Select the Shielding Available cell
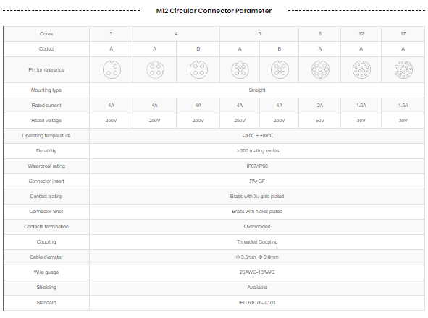This screenshot has height=318, width=428. pos(257,288)
